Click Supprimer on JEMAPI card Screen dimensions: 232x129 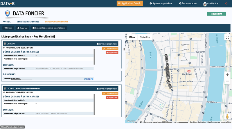coord(112,53)
